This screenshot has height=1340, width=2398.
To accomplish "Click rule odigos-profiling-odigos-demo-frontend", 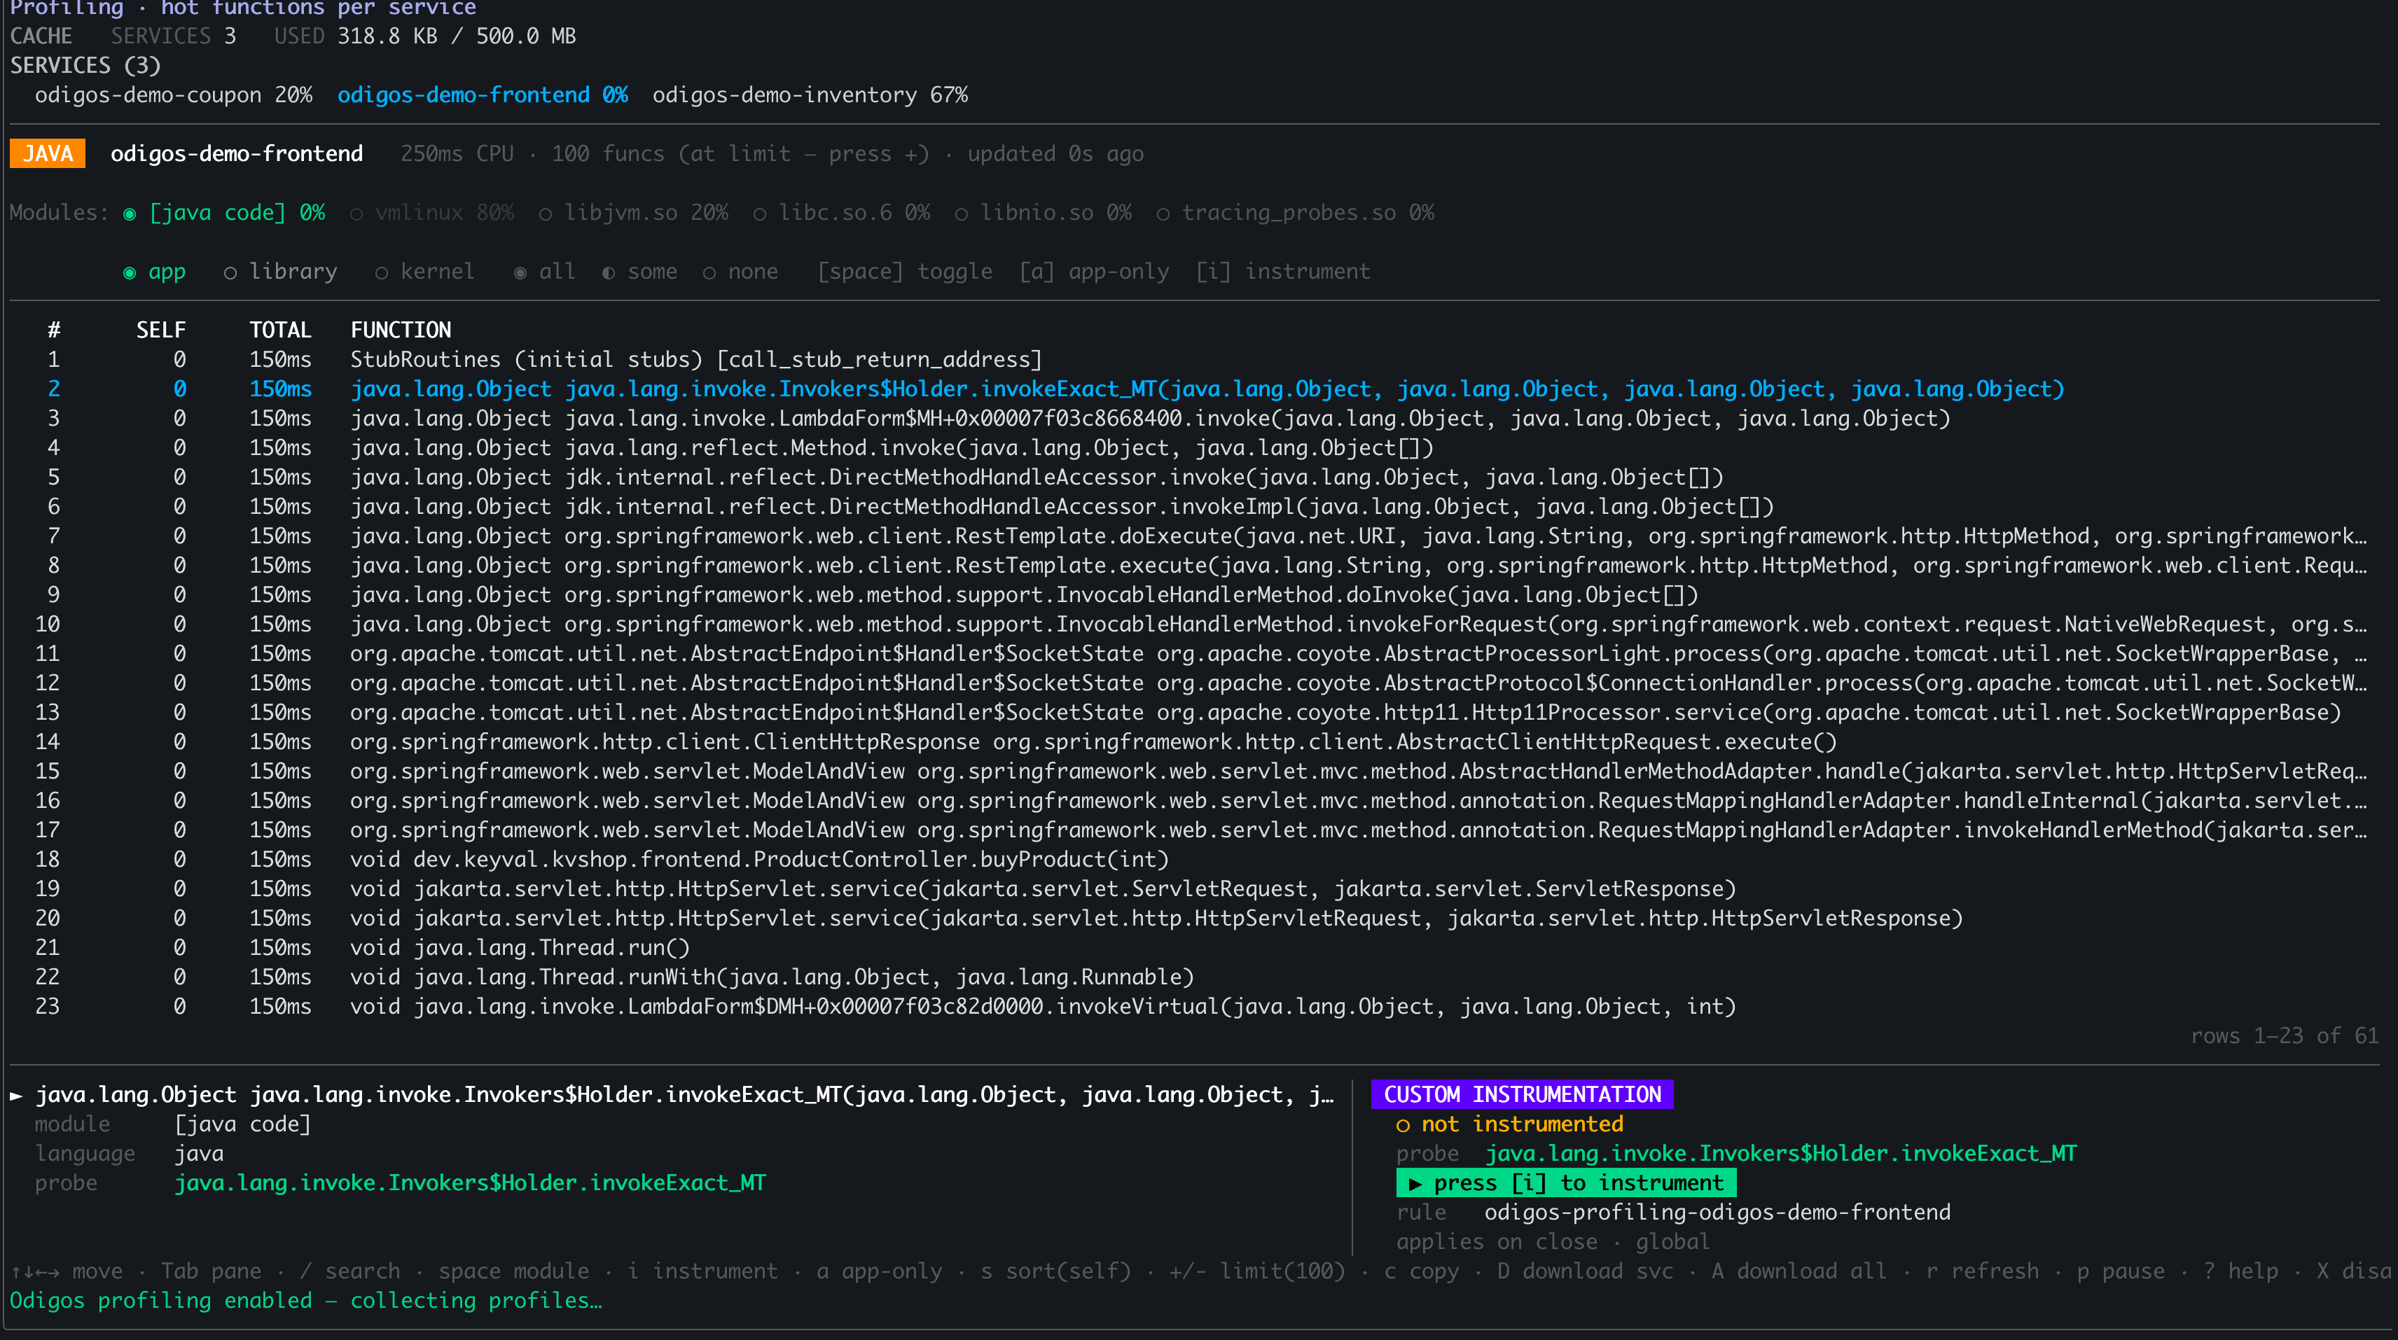I will [x=1717, y=1213].
